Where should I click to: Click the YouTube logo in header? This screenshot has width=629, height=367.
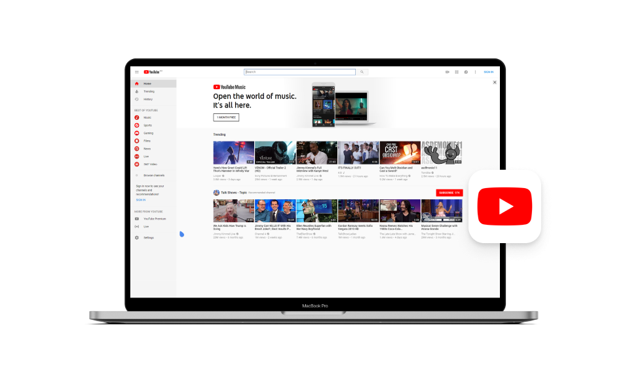[x=152, y=72]
